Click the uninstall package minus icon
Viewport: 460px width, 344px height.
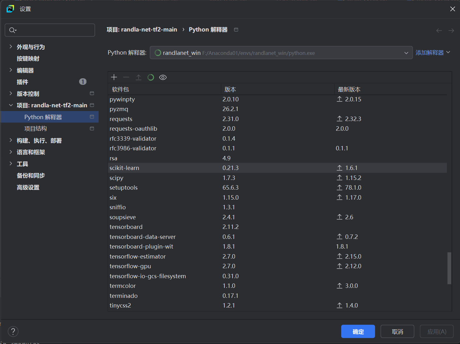[126, 77]
